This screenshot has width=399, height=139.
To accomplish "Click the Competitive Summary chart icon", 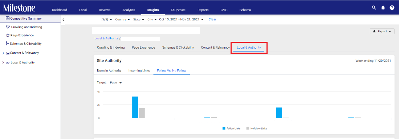I will (x=7, y=19).
